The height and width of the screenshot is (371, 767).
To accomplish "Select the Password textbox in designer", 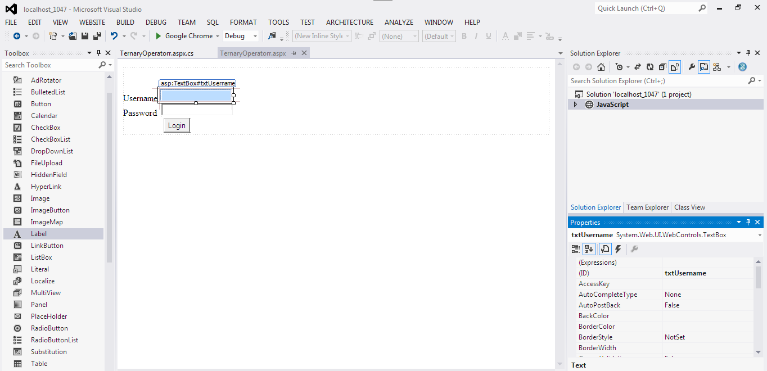I will click(x=197, y=111).
